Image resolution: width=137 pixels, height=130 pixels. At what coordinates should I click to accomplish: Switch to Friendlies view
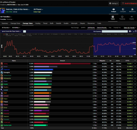pos(3,19)
